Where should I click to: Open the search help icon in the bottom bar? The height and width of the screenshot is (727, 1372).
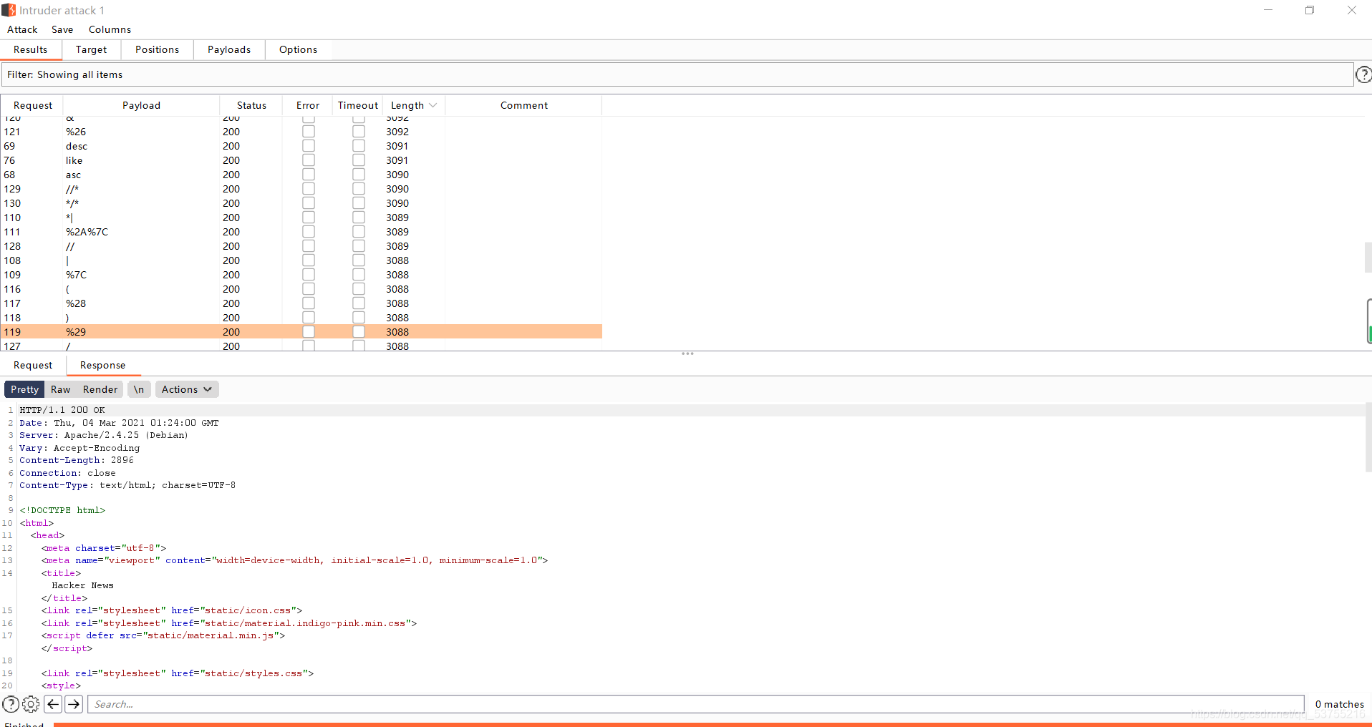11,704
